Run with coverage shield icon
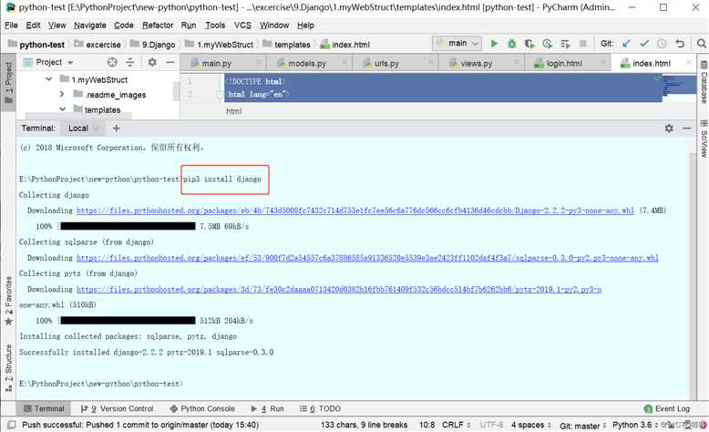This screenshot has width=709, height=432. [x=529, y=44]
